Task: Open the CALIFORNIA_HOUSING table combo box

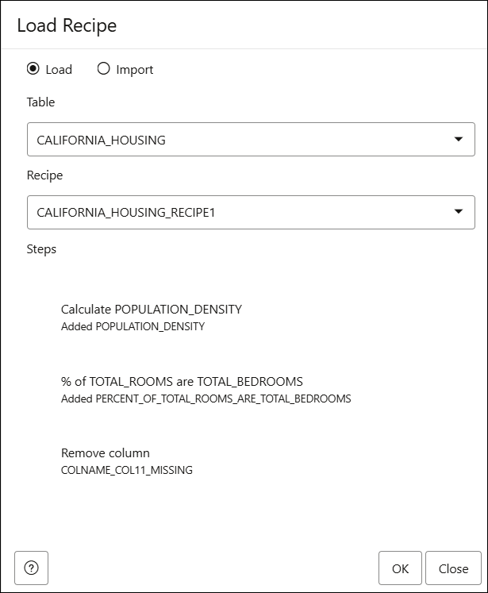Action: click(x=251, y=139)
